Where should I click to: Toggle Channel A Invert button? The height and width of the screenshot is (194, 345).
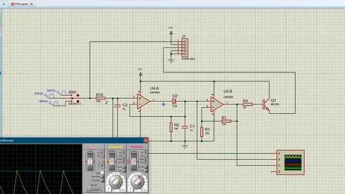click(124, 167)
